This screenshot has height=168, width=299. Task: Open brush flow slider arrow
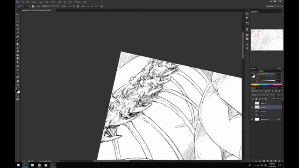coord(93,6)
